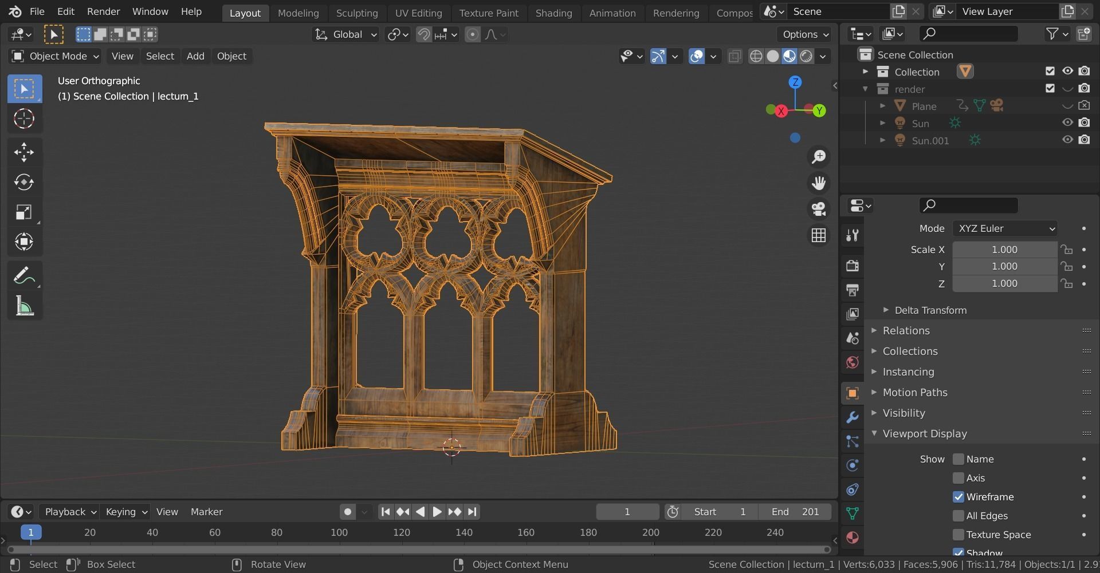Toggle camera view icon in viewport
This screenshot has width=1100, height=573.
click(x=819, y=209)
